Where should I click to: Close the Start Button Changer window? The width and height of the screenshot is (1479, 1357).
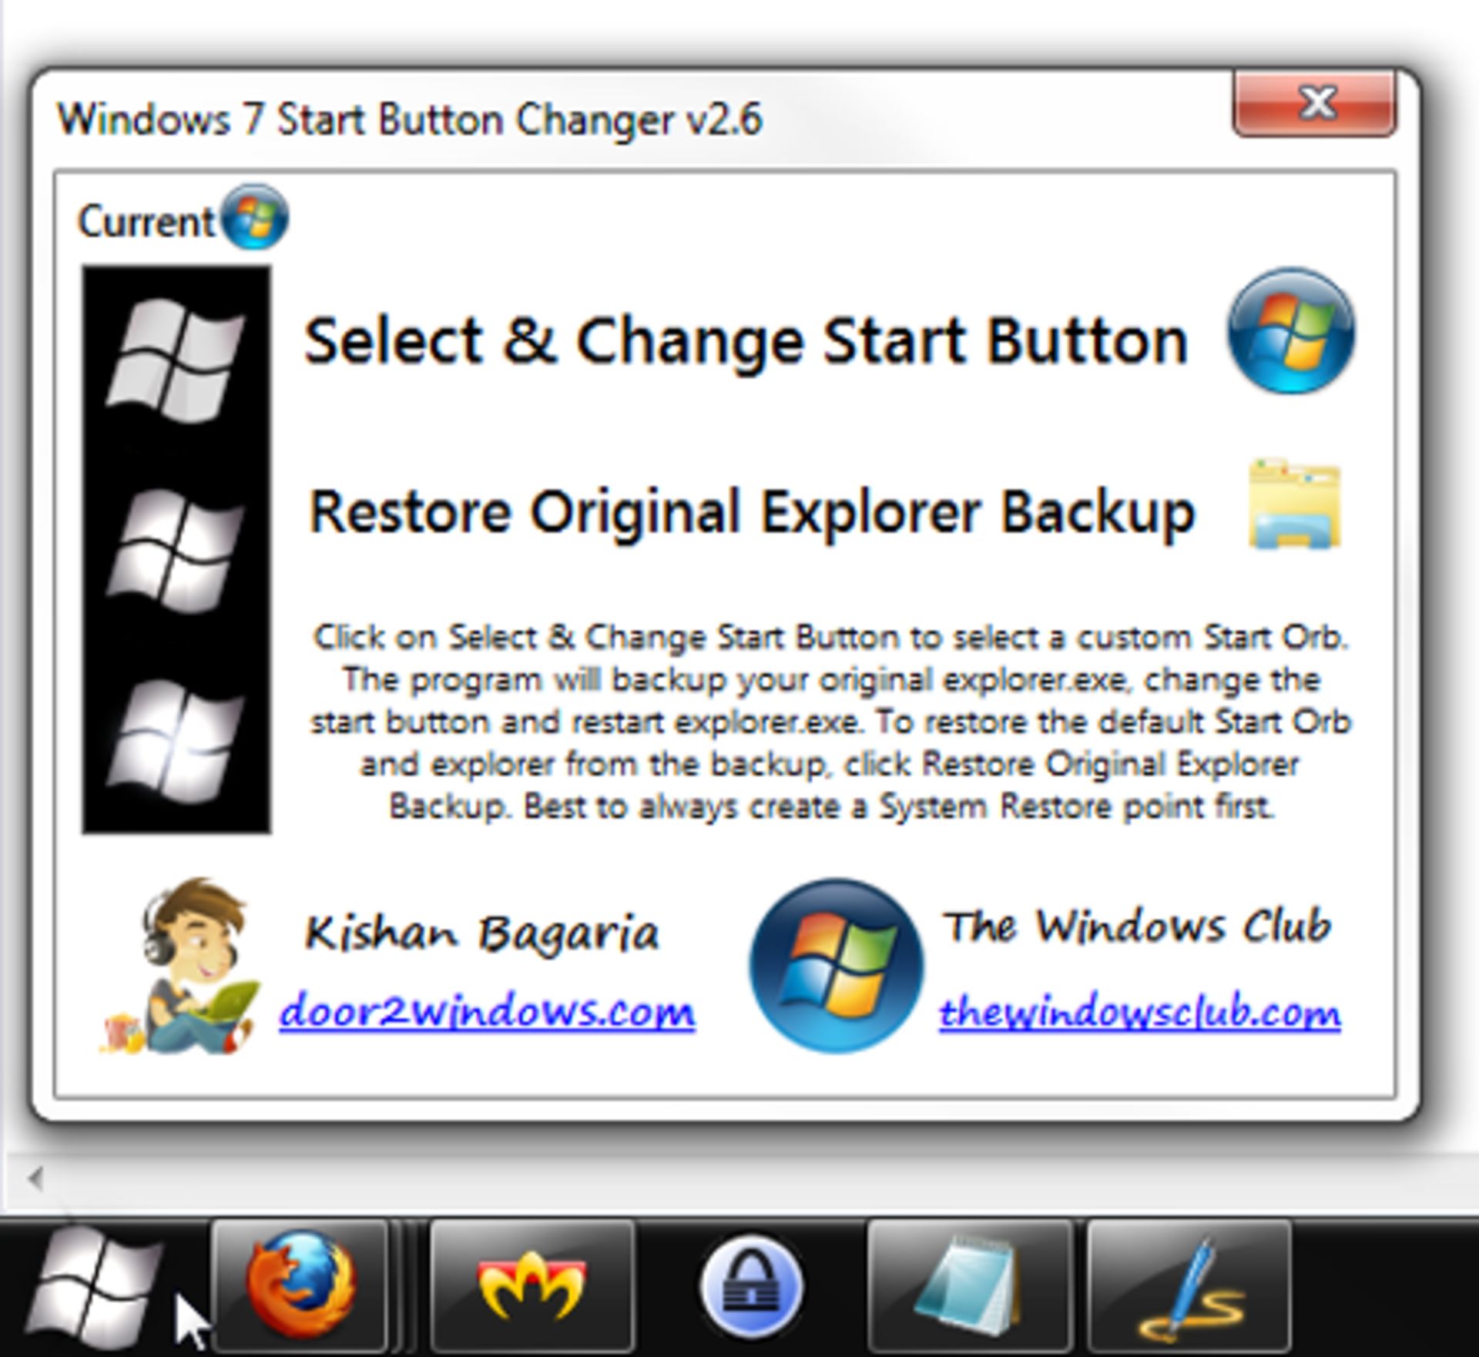(x=1315, y=103)
